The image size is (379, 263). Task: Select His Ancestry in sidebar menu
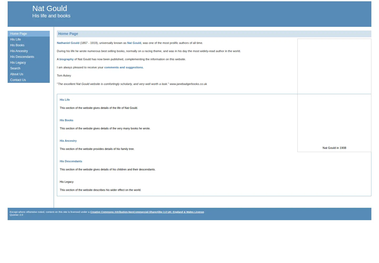pos(29,51)
